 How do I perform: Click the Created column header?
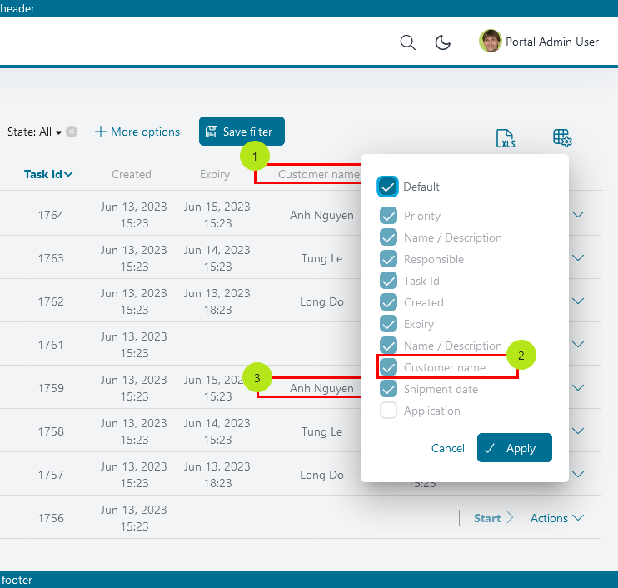[132, 174]
